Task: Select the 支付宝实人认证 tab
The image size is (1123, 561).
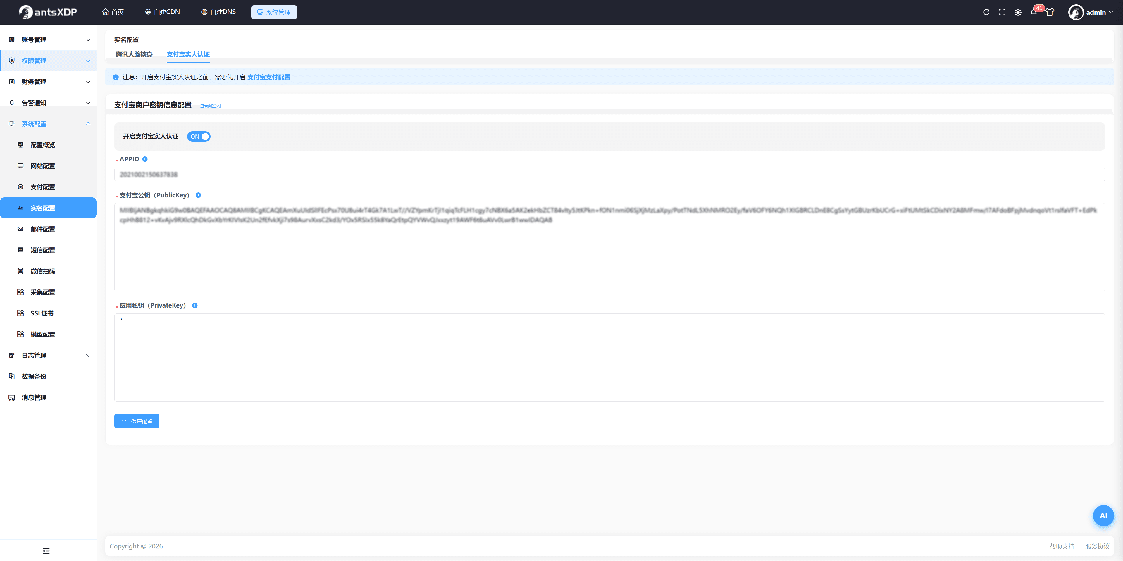Action: point(188,54)
